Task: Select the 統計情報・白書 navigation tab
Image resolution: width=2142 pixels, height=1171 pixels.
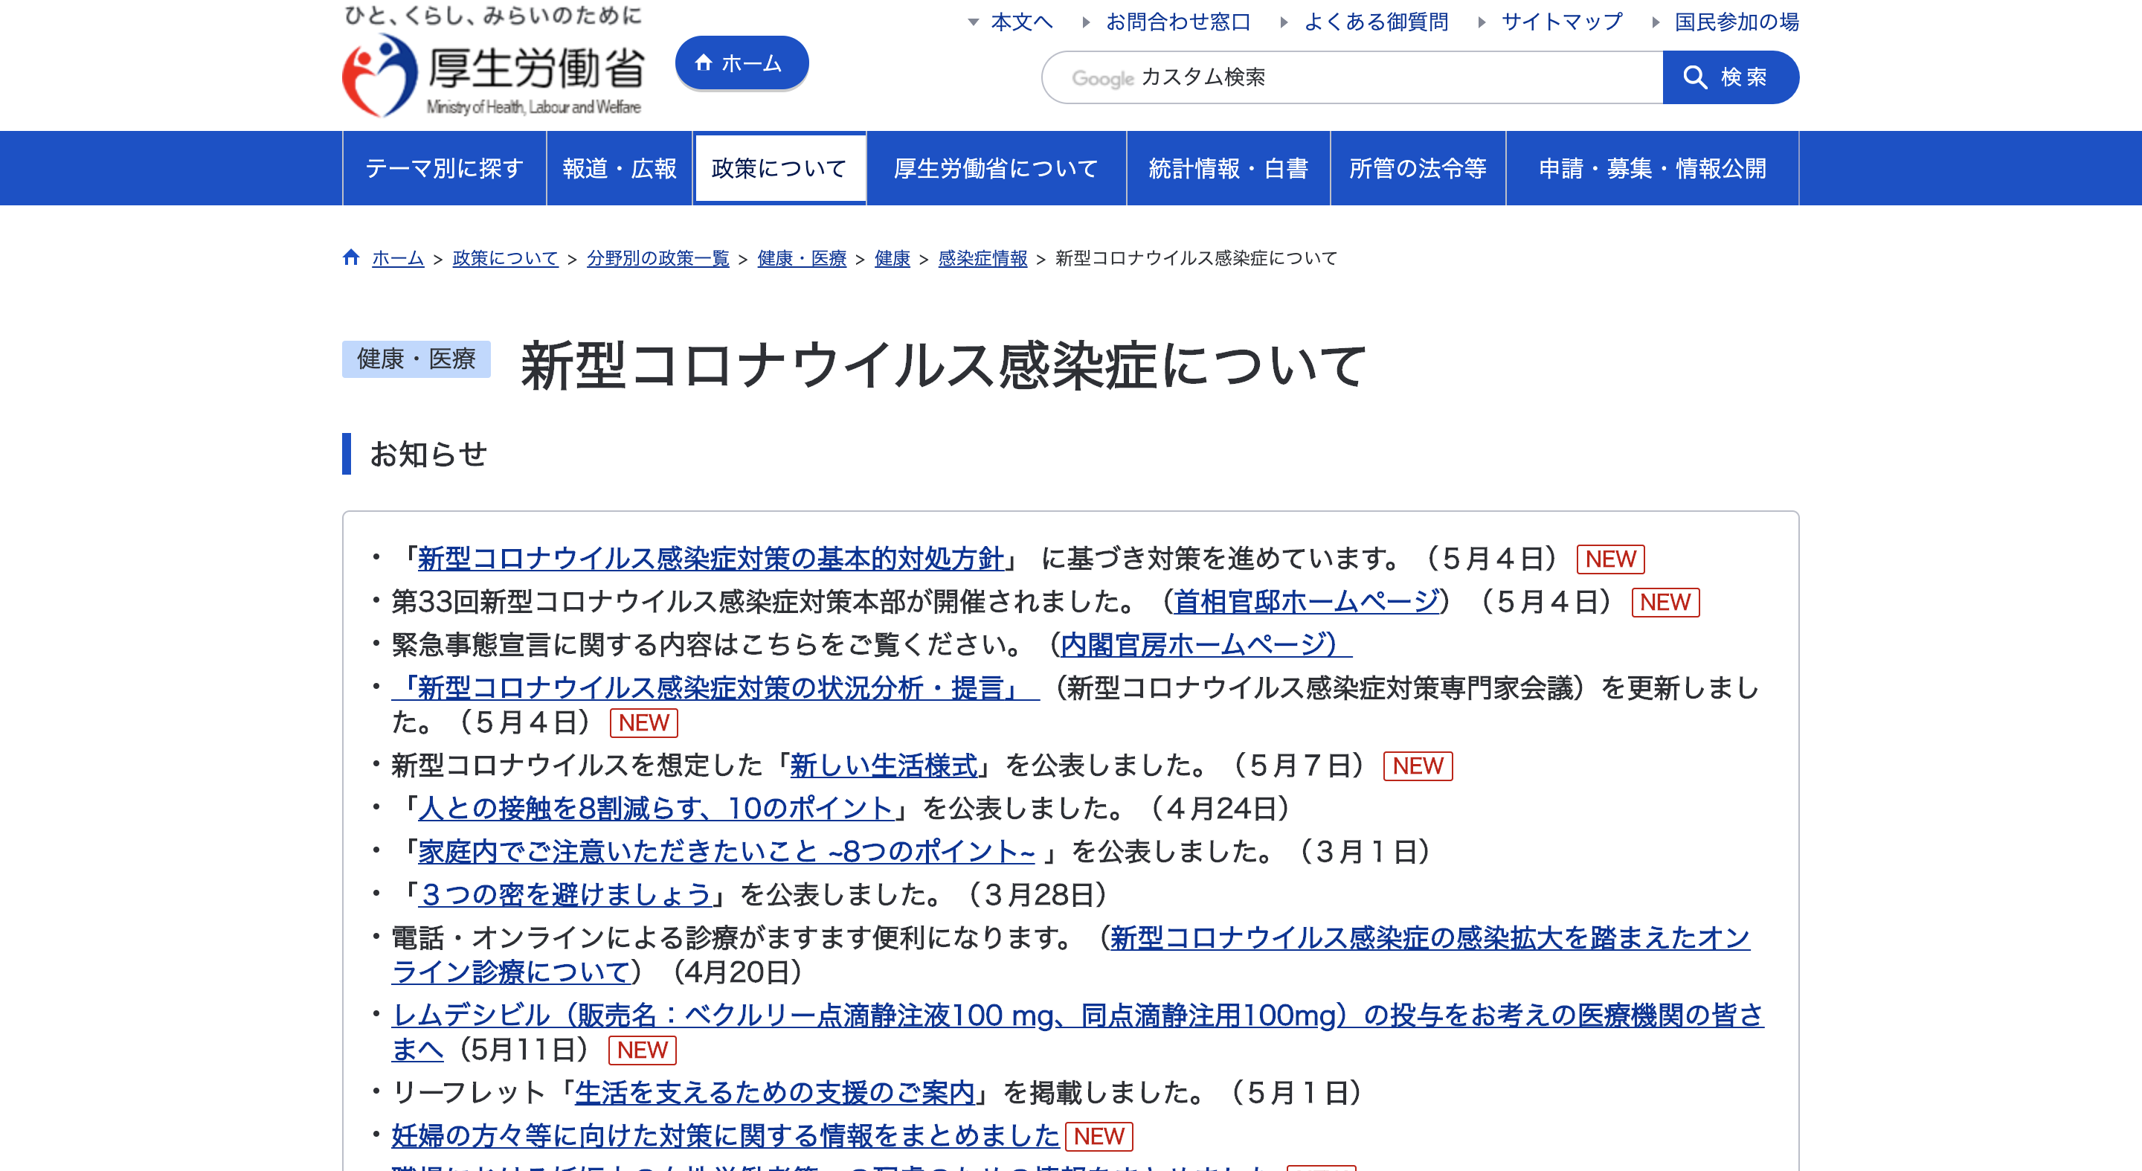Action: (1227, 169)
